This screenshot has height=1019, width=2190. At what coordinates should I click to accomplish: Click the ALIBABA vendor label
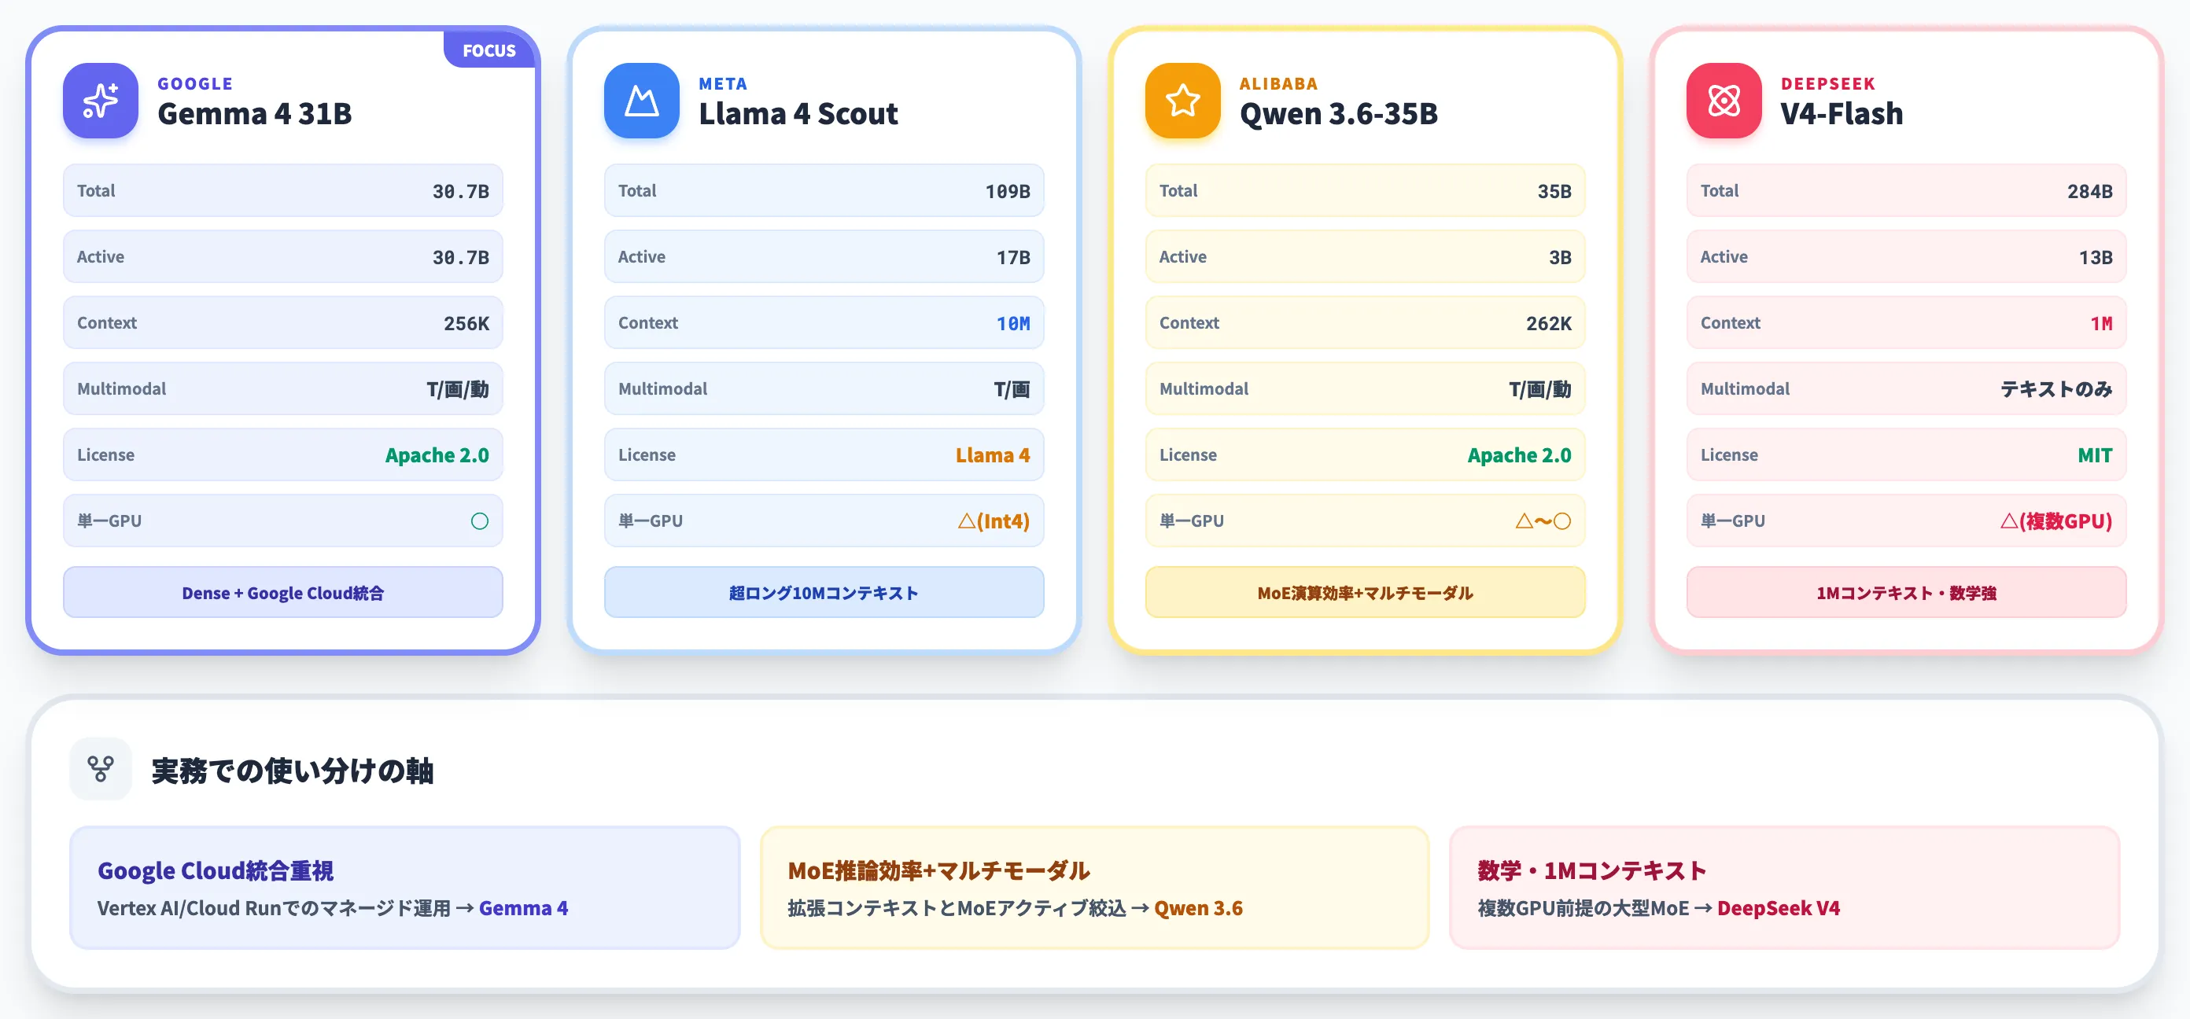(x=1278, y=83)
